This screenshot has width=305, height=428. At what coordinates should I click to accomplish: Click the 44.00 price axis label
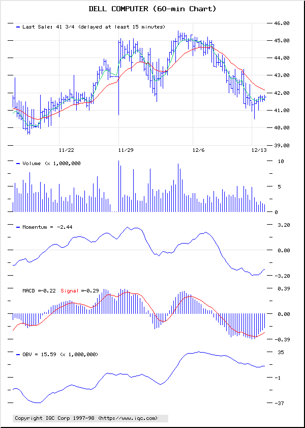282,58
